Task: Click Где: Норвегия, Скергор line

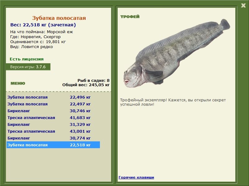Action: [35, 37]
